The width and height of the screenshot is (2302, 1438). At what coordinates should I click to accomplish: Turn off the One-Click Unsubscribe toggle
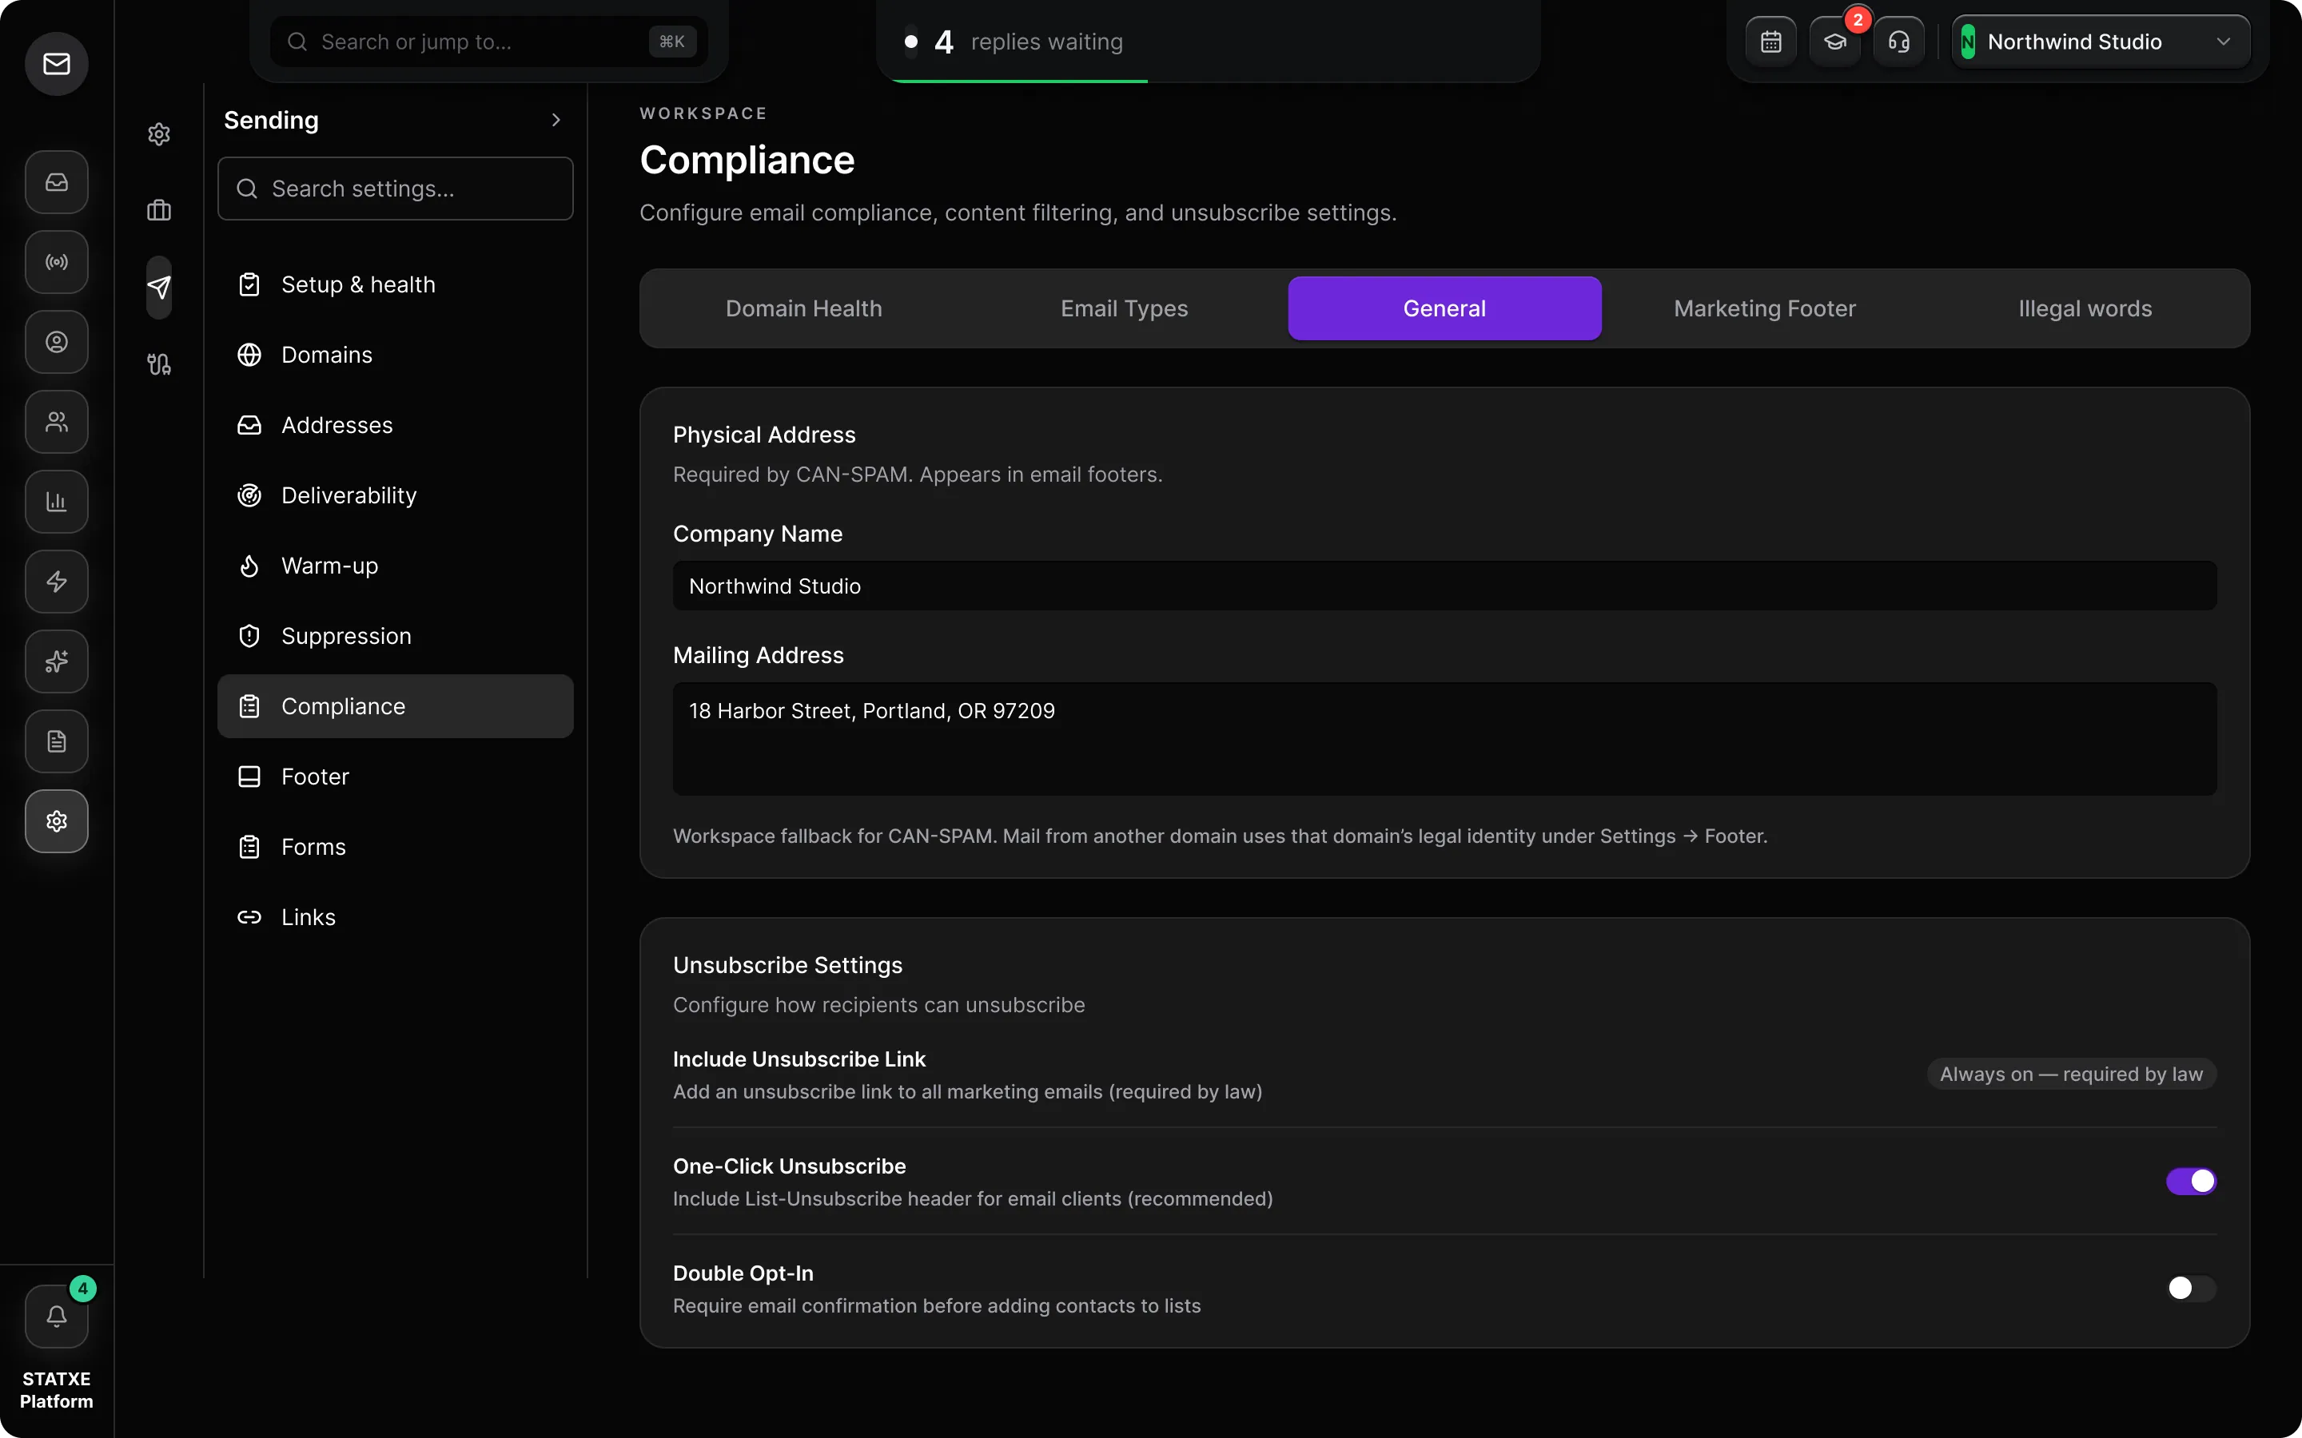[2191, 1182]
